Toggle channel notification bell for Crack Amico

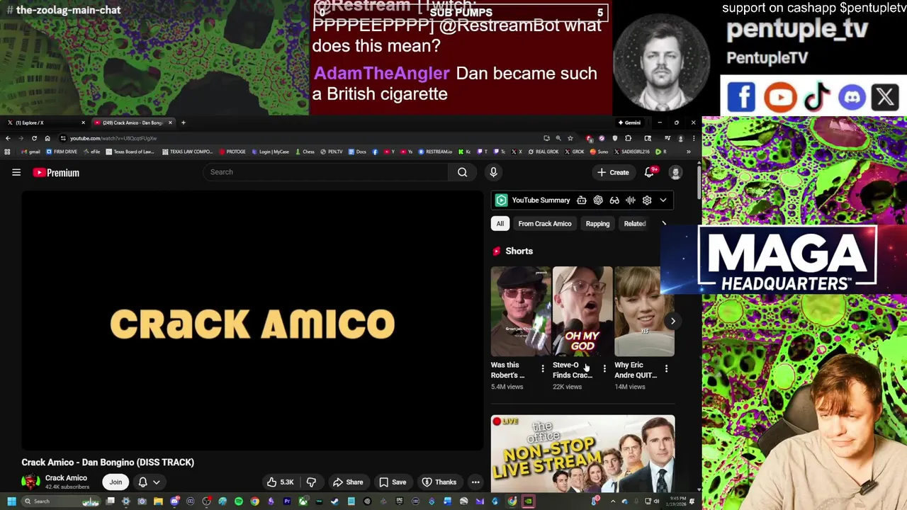142,482
